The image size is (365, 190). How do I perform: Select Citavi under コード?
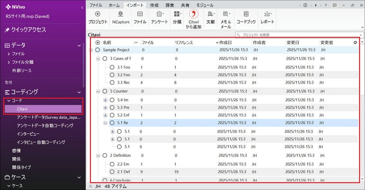[43, 109]
